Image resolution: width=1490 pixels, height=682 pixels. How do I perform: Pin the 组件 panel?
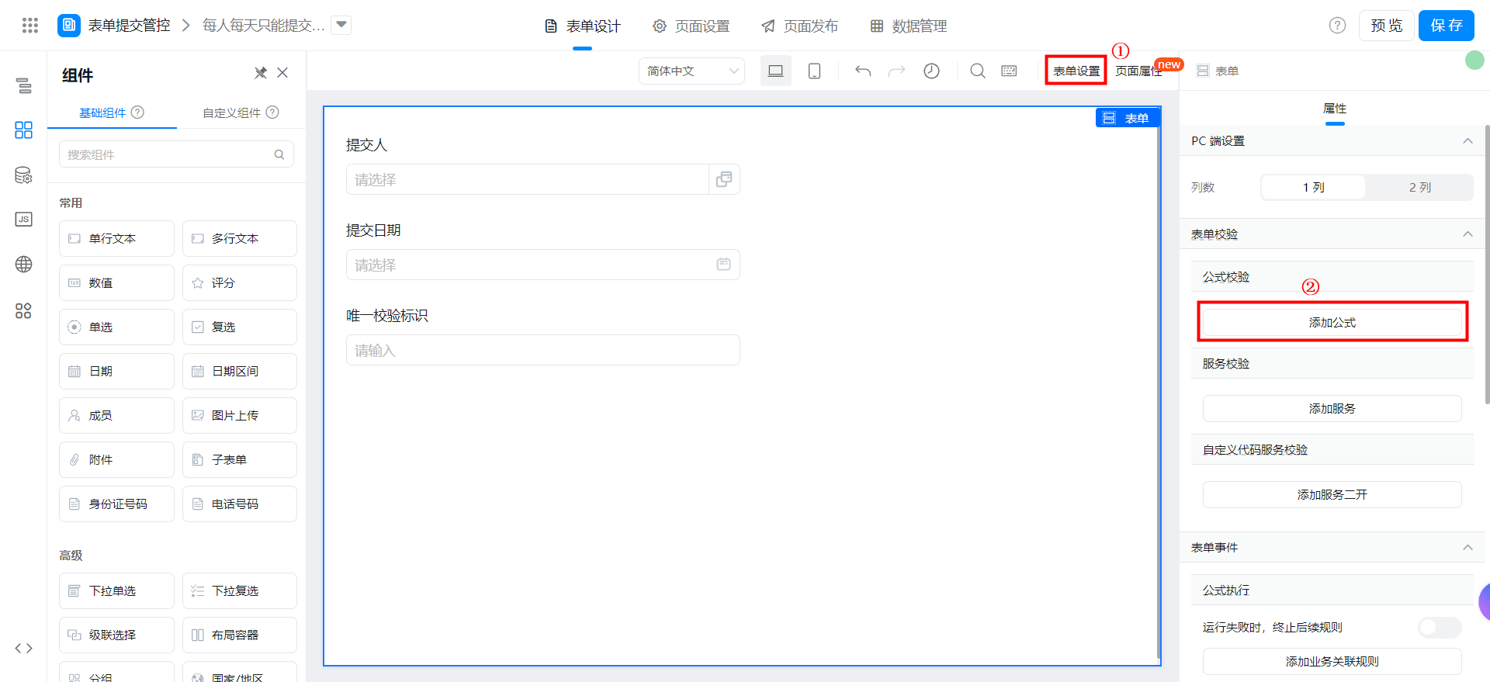(x=261, y=73)
